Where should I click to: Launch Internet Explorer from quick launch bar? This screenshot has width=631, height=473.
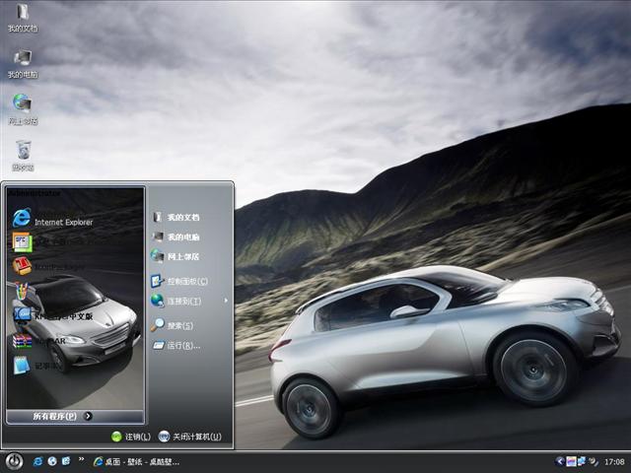(x=37, y=461)
